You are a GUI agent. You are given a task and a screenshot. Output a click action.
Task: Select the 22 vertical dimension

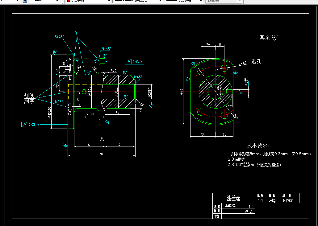(x=58, y=86)
